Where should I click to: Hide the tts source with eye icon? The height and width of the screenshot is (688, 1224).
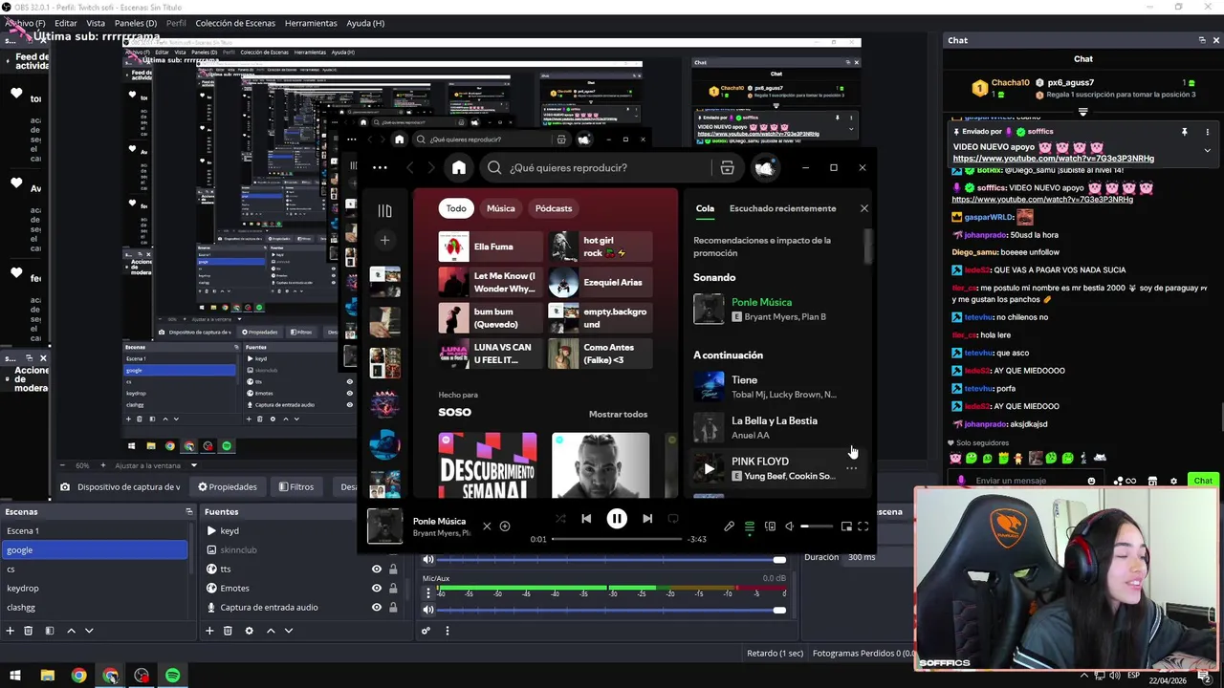coord(376,569)
